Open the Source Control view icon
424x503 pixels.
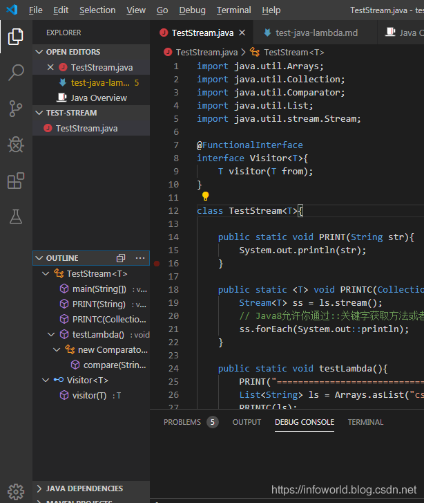16,109
